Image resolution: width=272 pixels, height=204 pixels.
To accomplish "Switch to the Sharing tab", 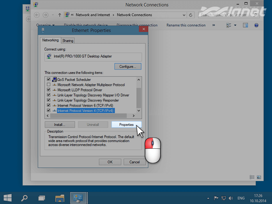I will point(68,40).
